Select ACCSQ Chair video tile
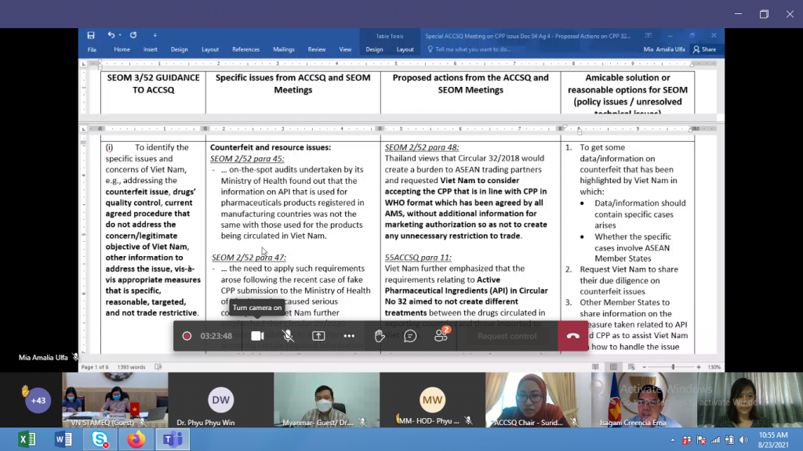803x451 pixels. pyautogui.click(x=538, y=400)
